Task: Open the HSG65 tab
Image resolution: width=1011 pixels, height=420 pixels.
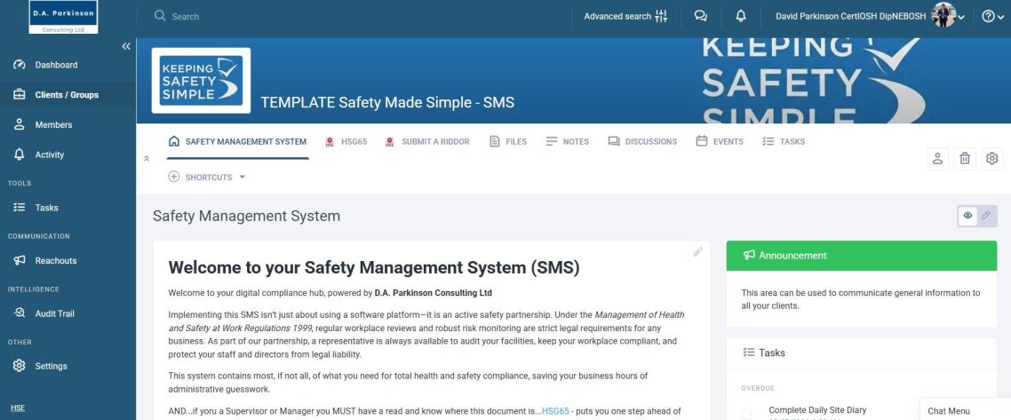Action: (x=346, y=142)
